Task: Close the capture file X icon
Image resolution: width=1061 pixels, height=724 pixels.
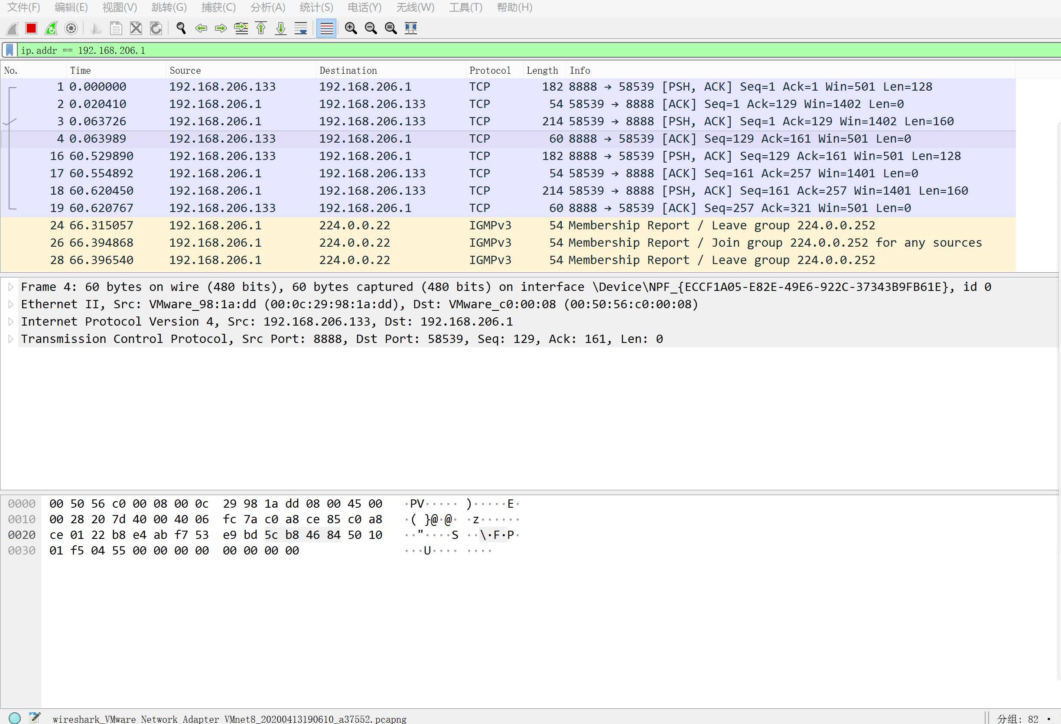Action: coord(136,28)
